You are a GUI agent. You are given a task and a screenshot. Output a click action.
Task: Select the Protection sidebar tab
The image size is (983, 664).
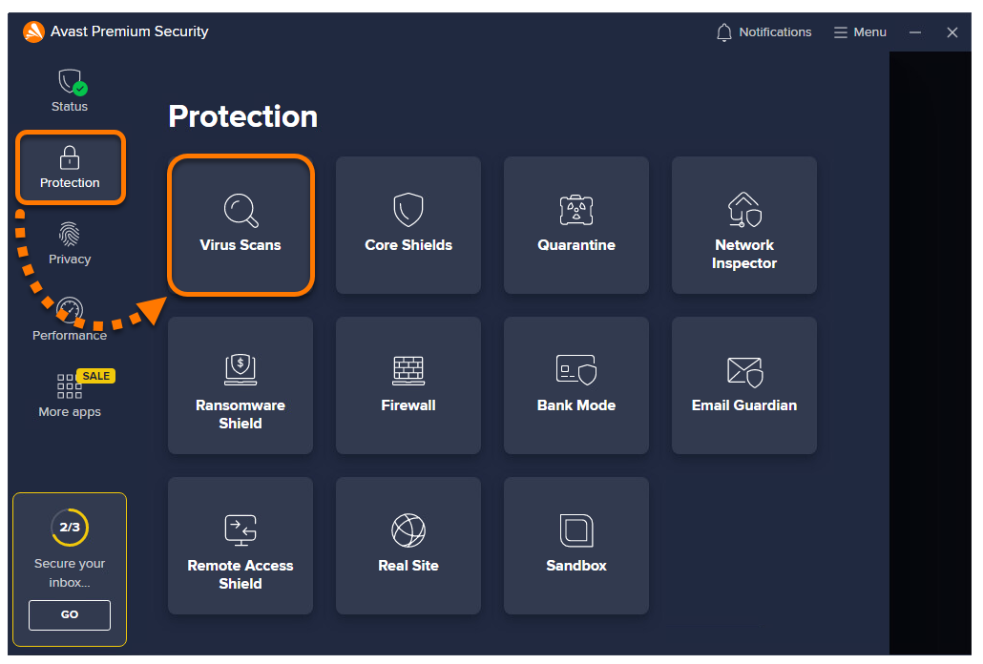(x=71, y=167)
